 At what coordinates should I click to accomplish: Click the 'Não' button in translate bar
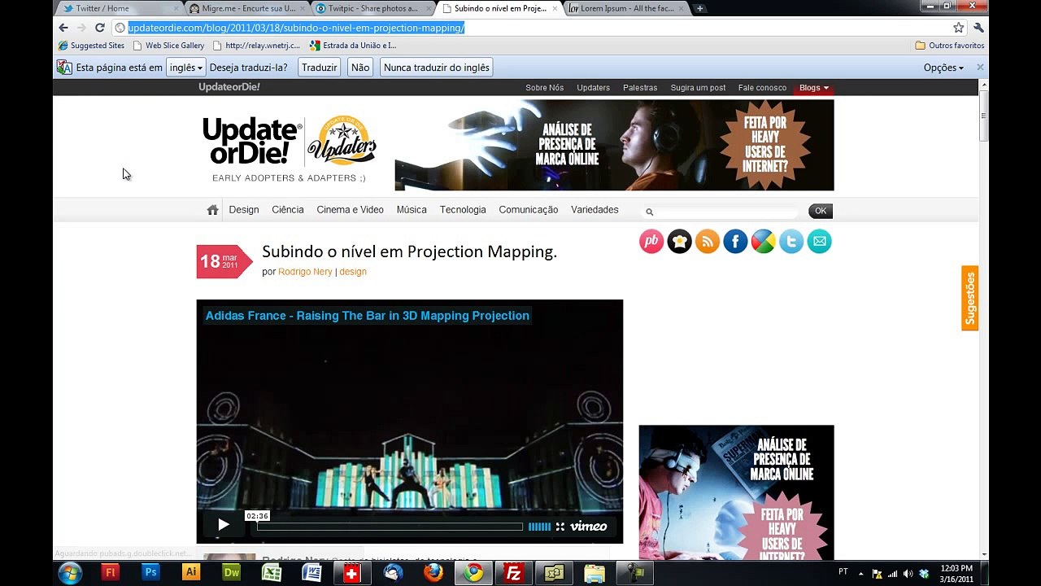[x=360, y=68]
